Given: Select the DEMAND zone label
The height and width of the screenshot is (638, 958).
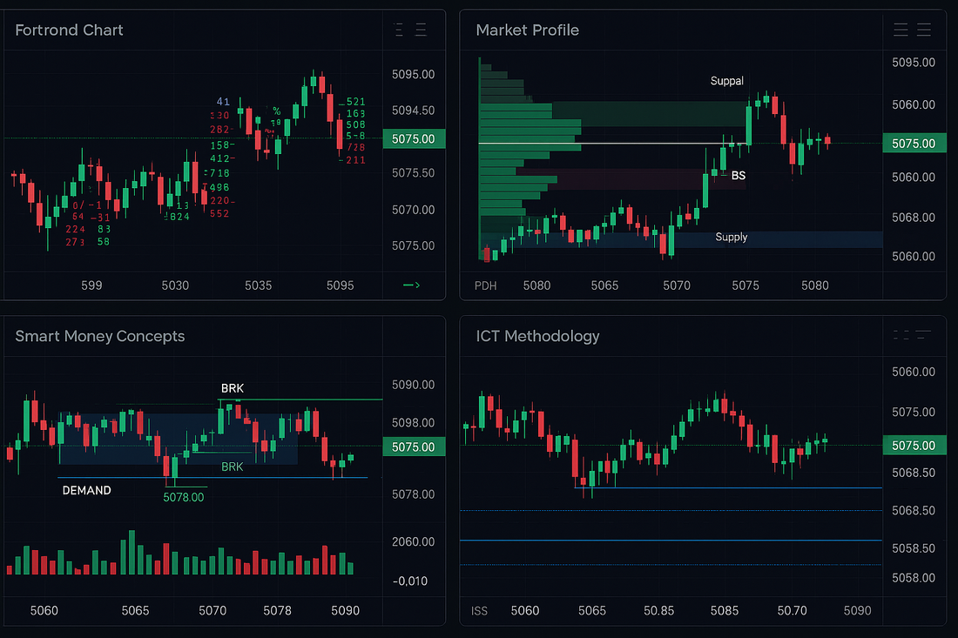Looking at the screenshot, I should [87, 490].
